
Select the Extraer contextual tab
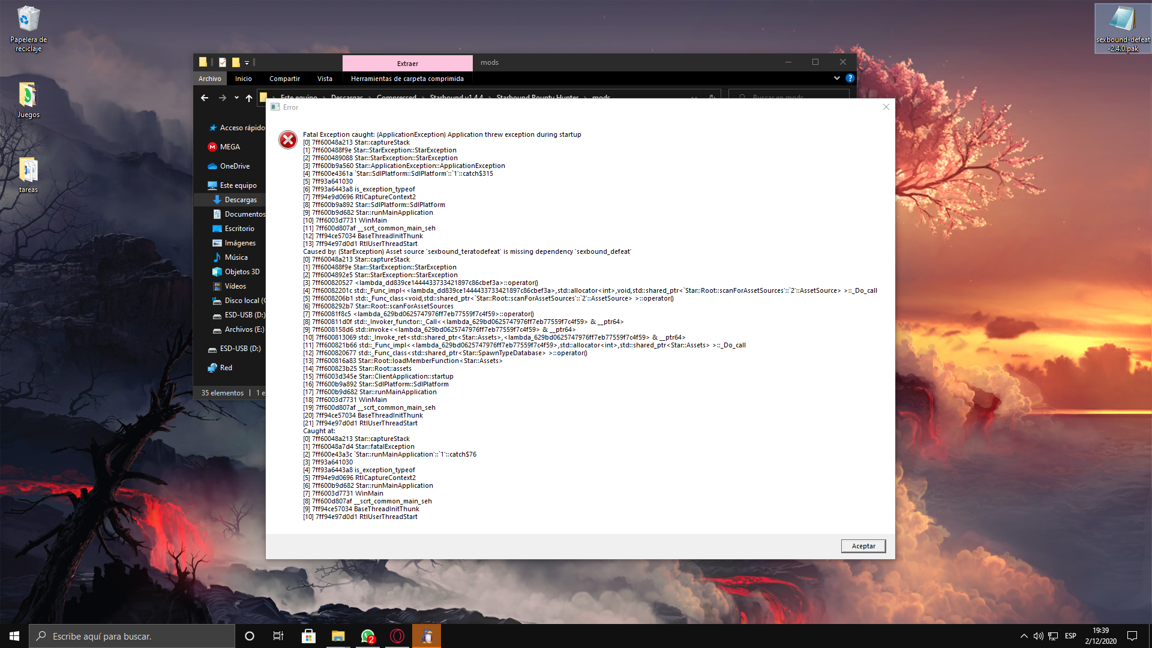click(x=407, y=64)
